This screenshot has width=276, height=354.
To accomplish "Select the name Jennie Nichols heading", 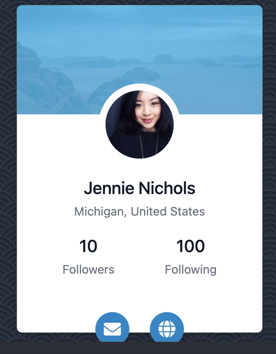I will pyautogui.click(x=140, y=188).
